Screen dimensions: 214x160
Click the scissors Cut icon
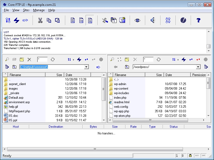point(40,20)
